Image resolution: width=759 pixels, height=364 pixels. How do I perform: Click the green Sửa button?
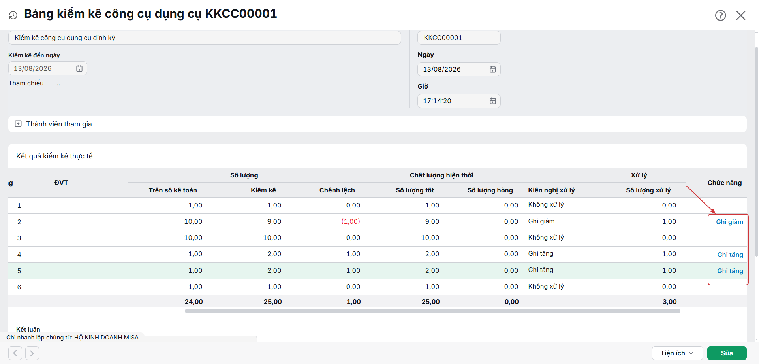(x=727, y=353)
